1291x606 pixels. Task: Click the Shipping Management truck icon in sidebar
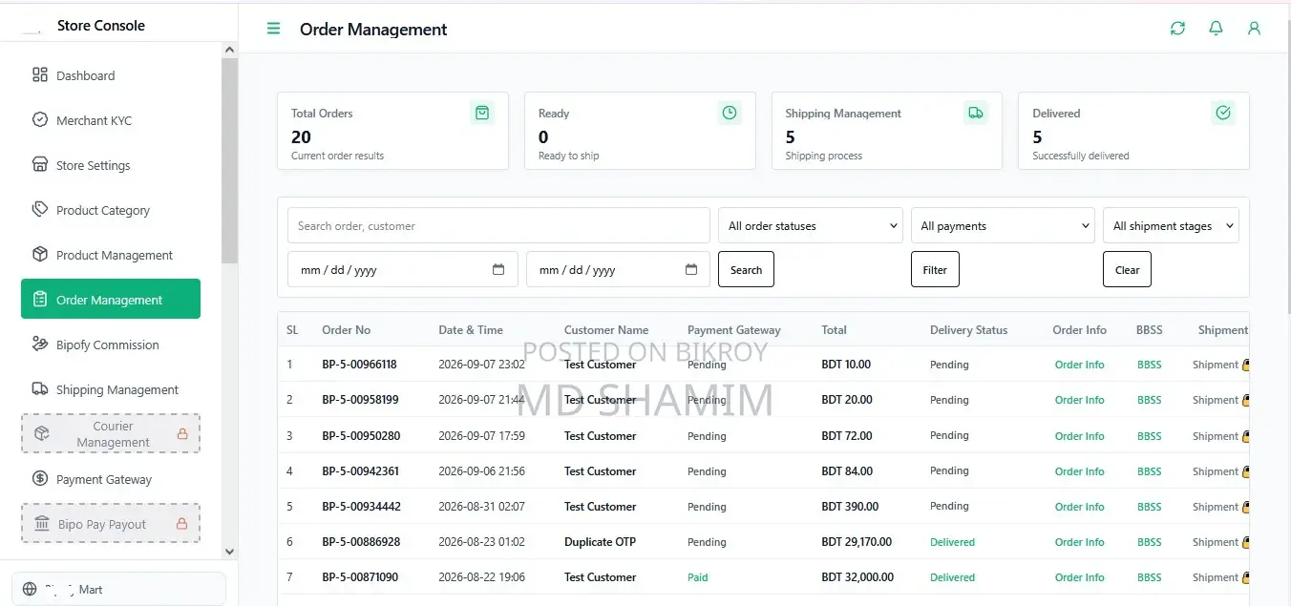point(40,388)
